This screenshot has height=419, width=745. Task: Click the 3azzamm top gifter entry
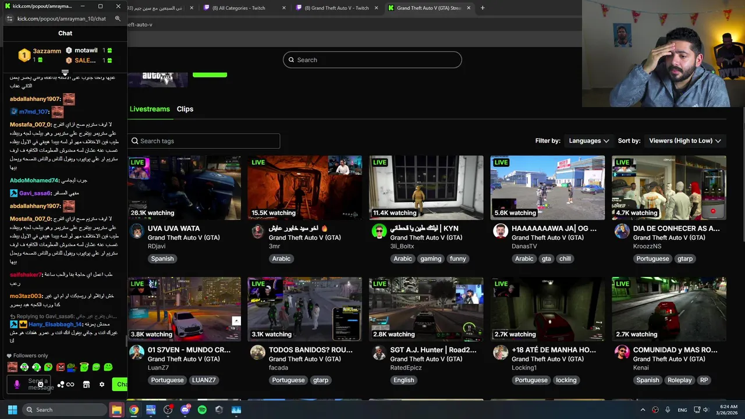(40, 55)
